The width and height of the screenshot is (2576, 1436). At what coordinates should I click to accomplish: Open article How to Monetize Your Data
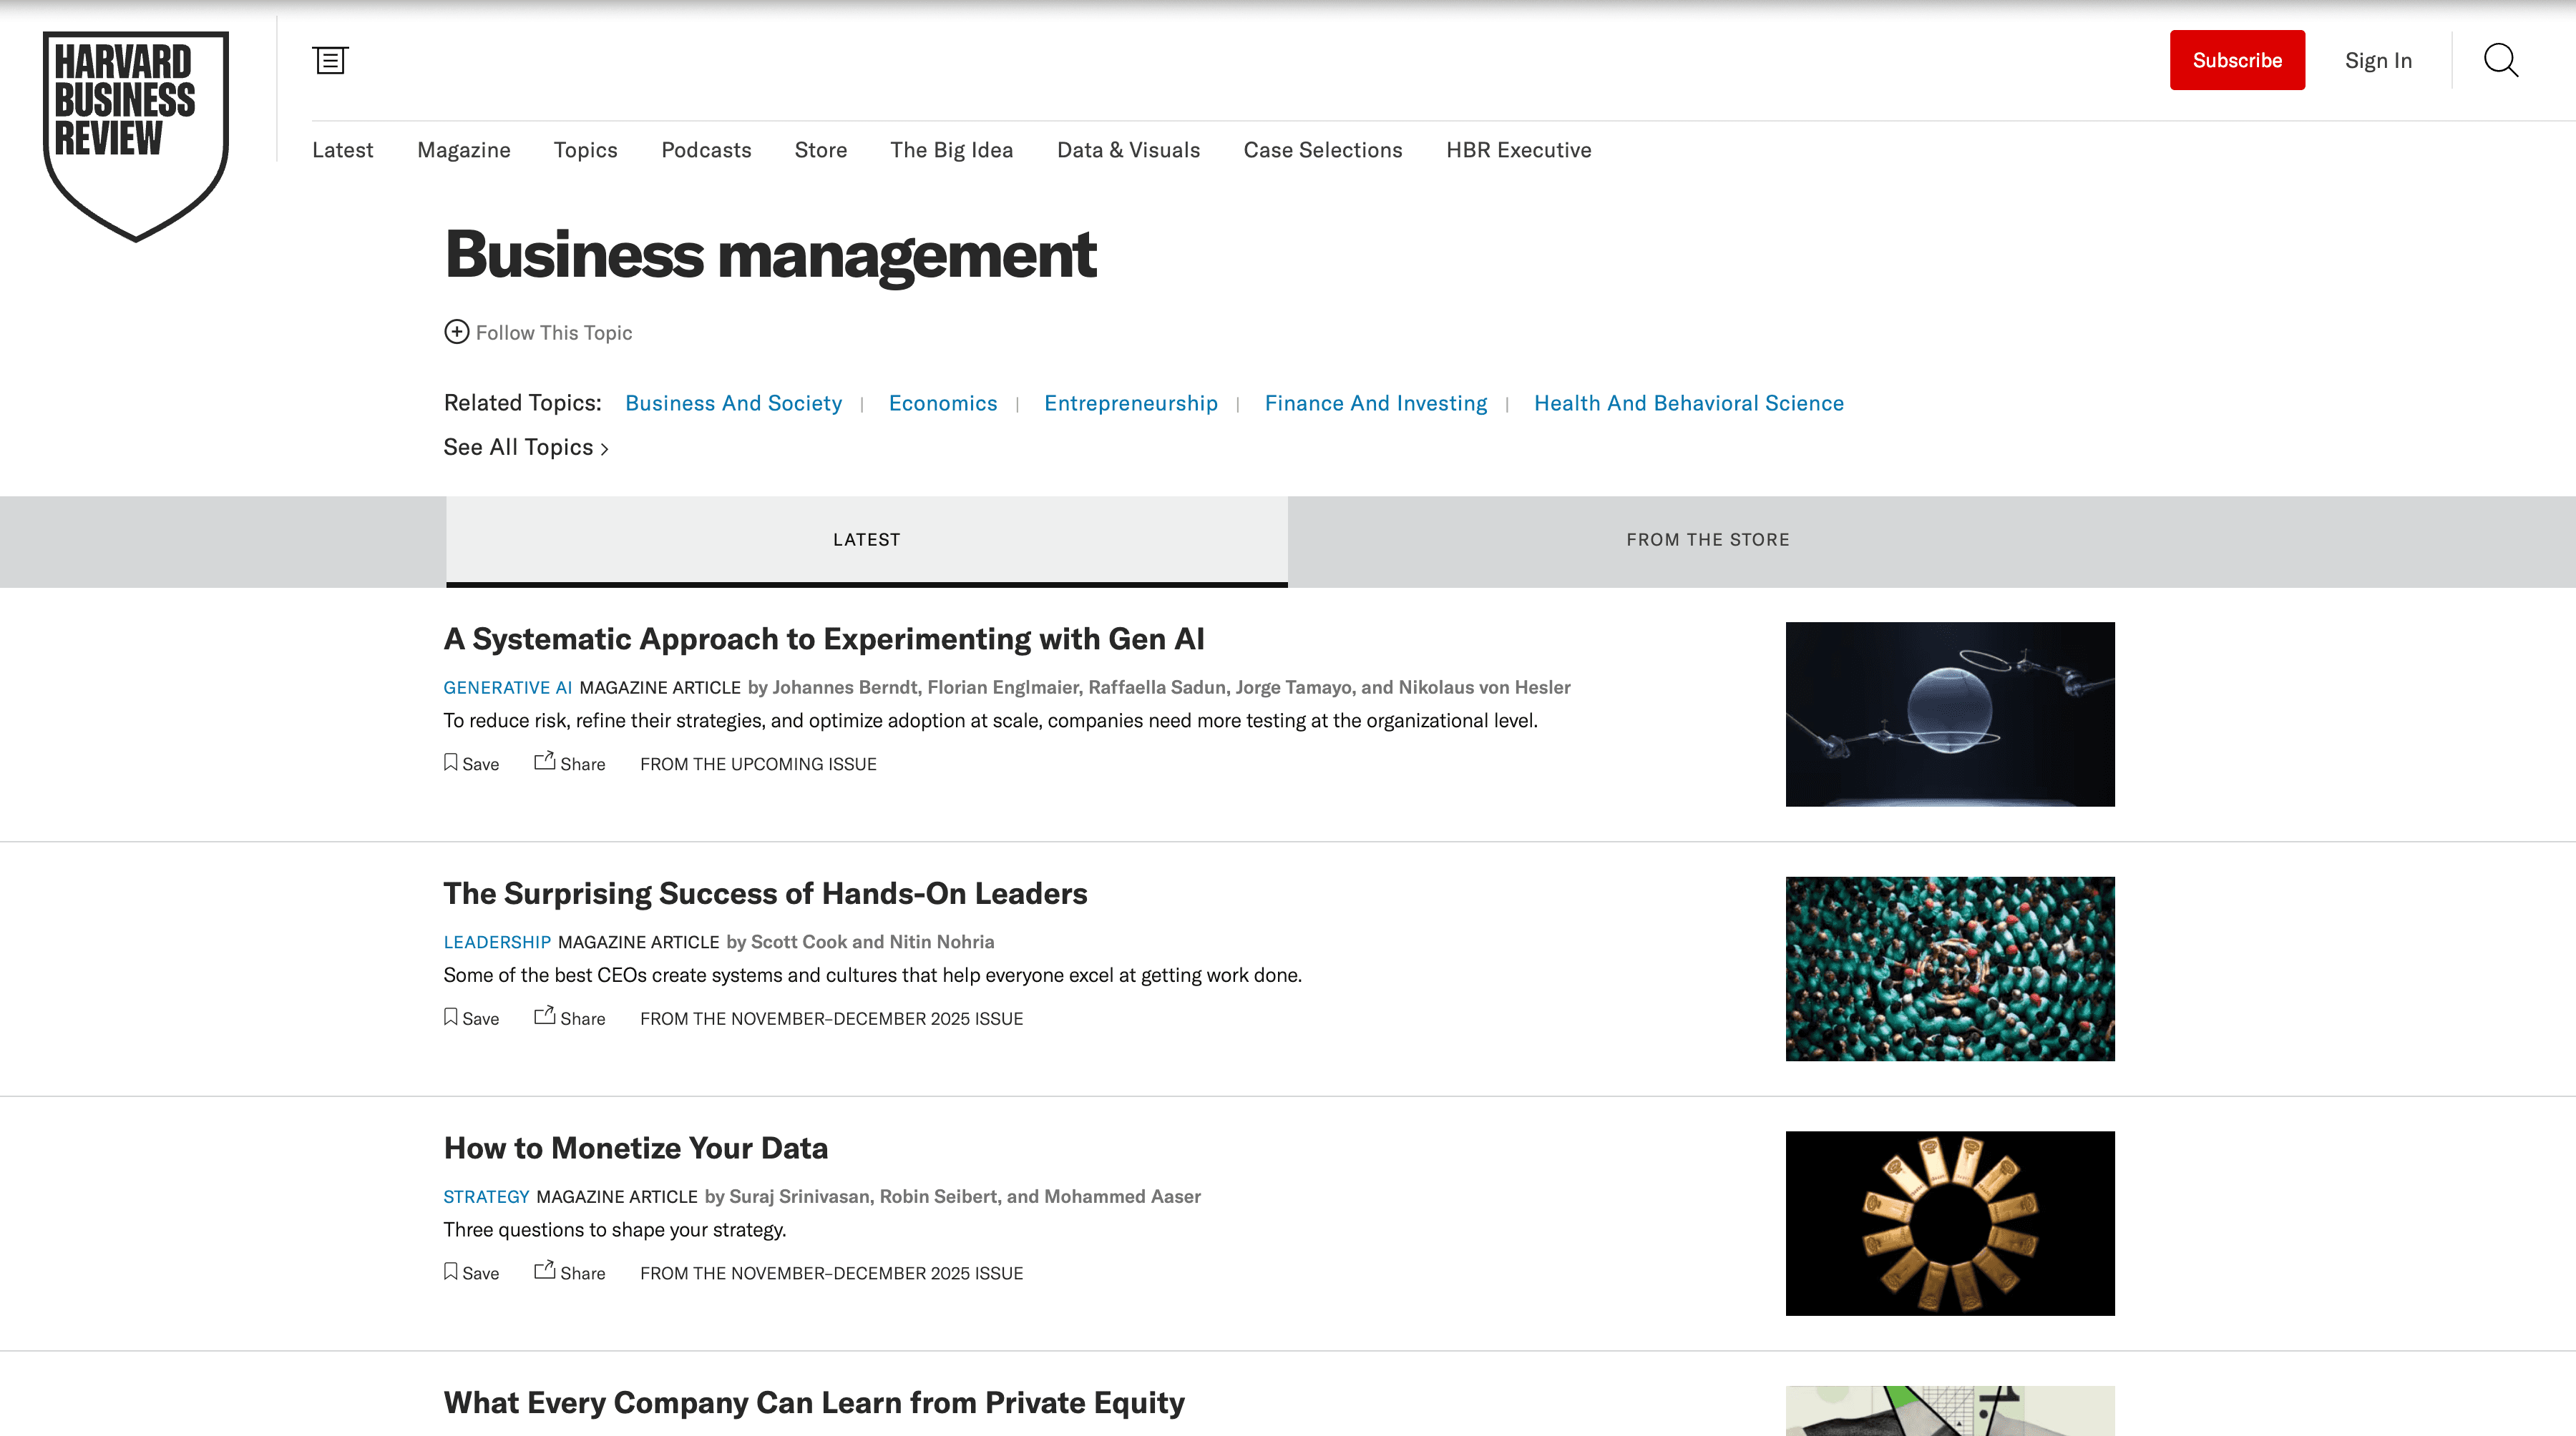(636, 1149)
